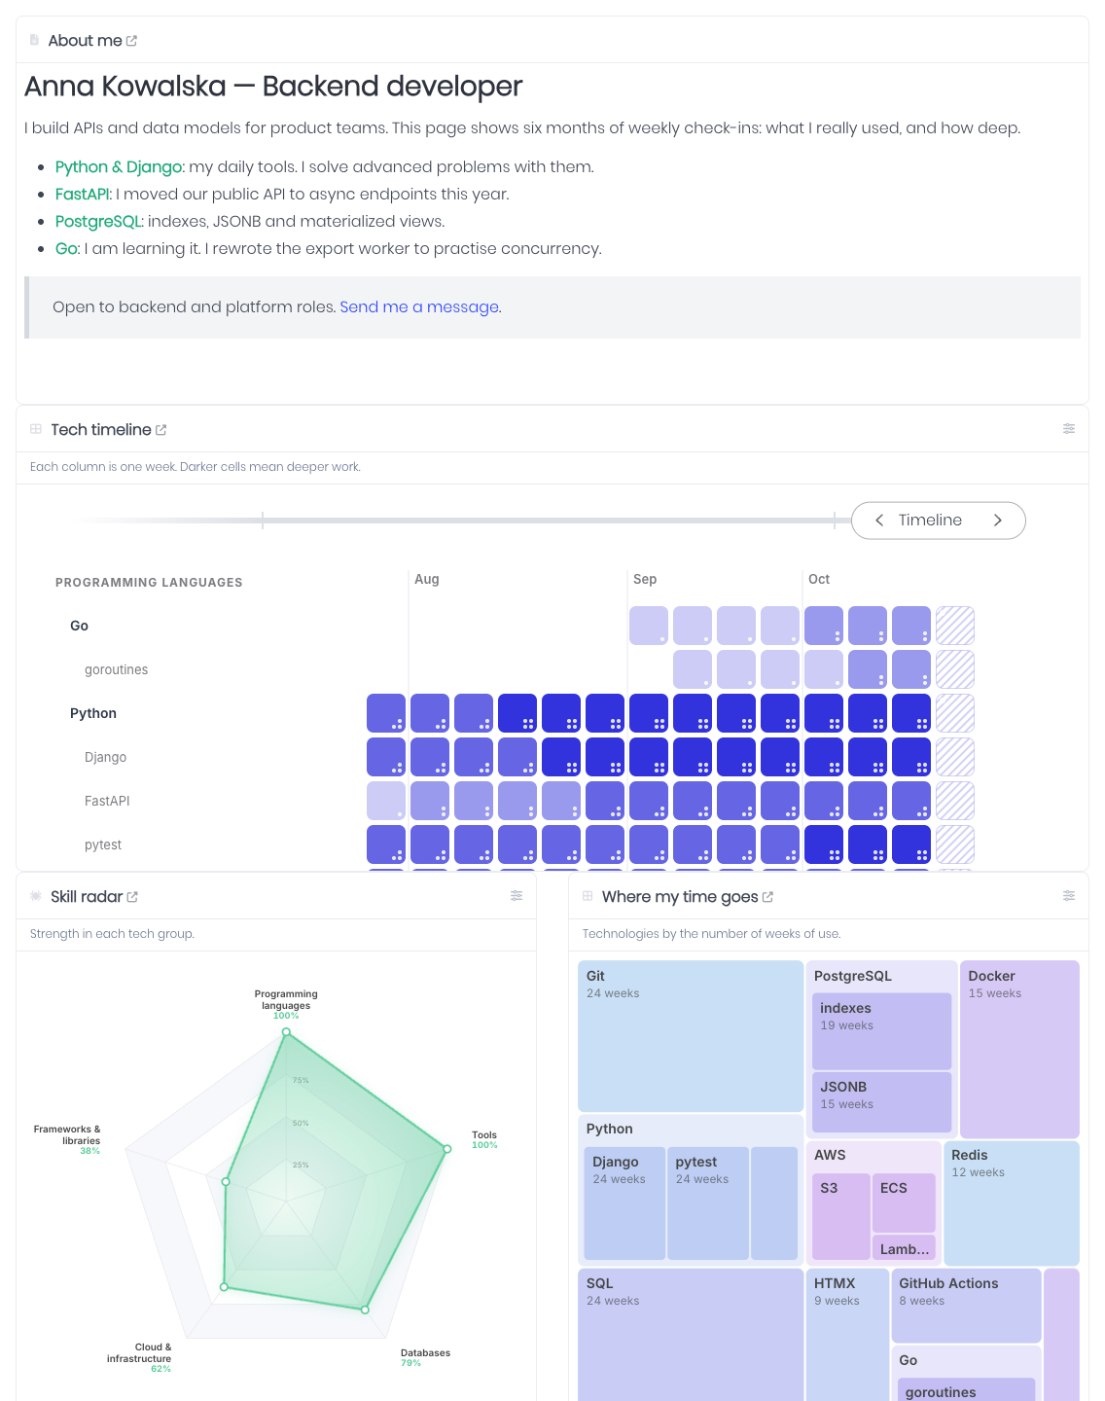
Task: Select the pytest 24 weeks treemap tile
Action: [x=708, y=1203]
